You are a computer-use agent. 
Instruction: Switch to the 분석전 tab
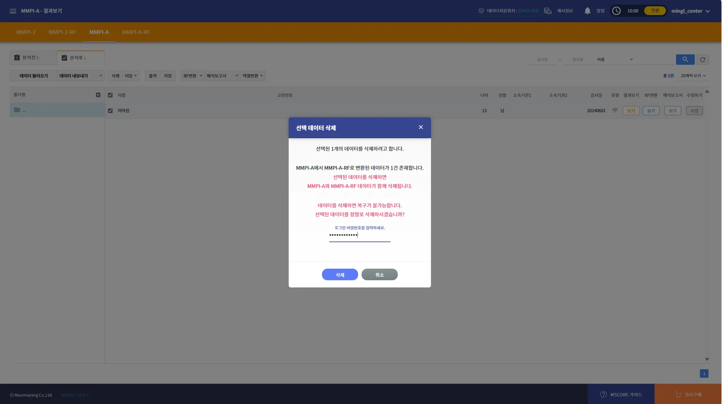click(33, 58)
